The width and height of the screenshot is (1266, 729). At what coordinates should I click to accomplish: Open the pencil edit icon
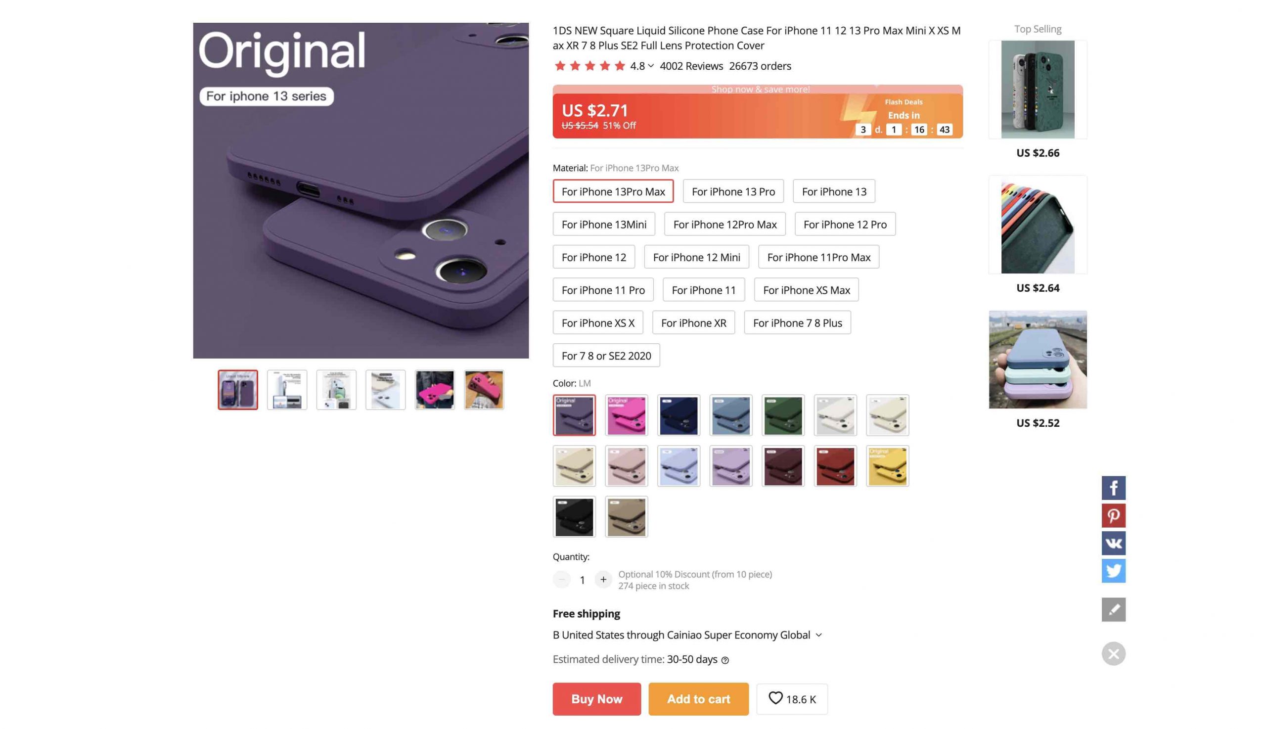1113,609
